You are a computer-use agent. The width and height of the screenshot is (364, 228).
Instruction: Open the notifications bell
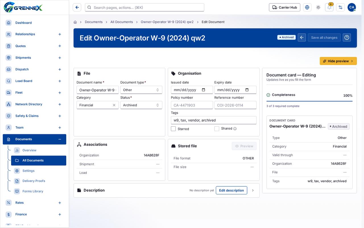point(329,7)
